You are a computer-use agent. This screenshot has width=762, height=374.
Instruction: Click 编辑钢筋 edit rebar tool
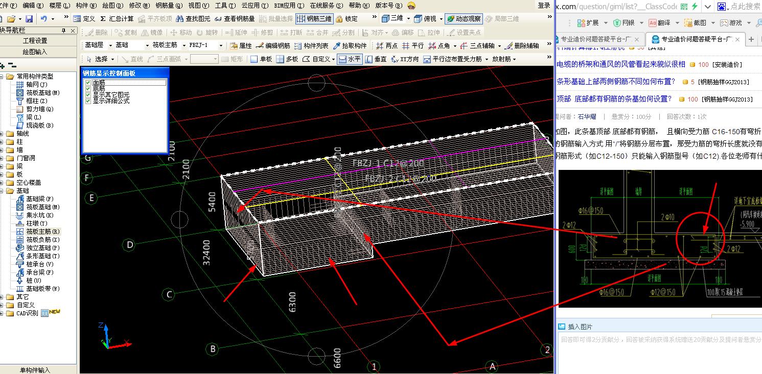click(273, 46)
